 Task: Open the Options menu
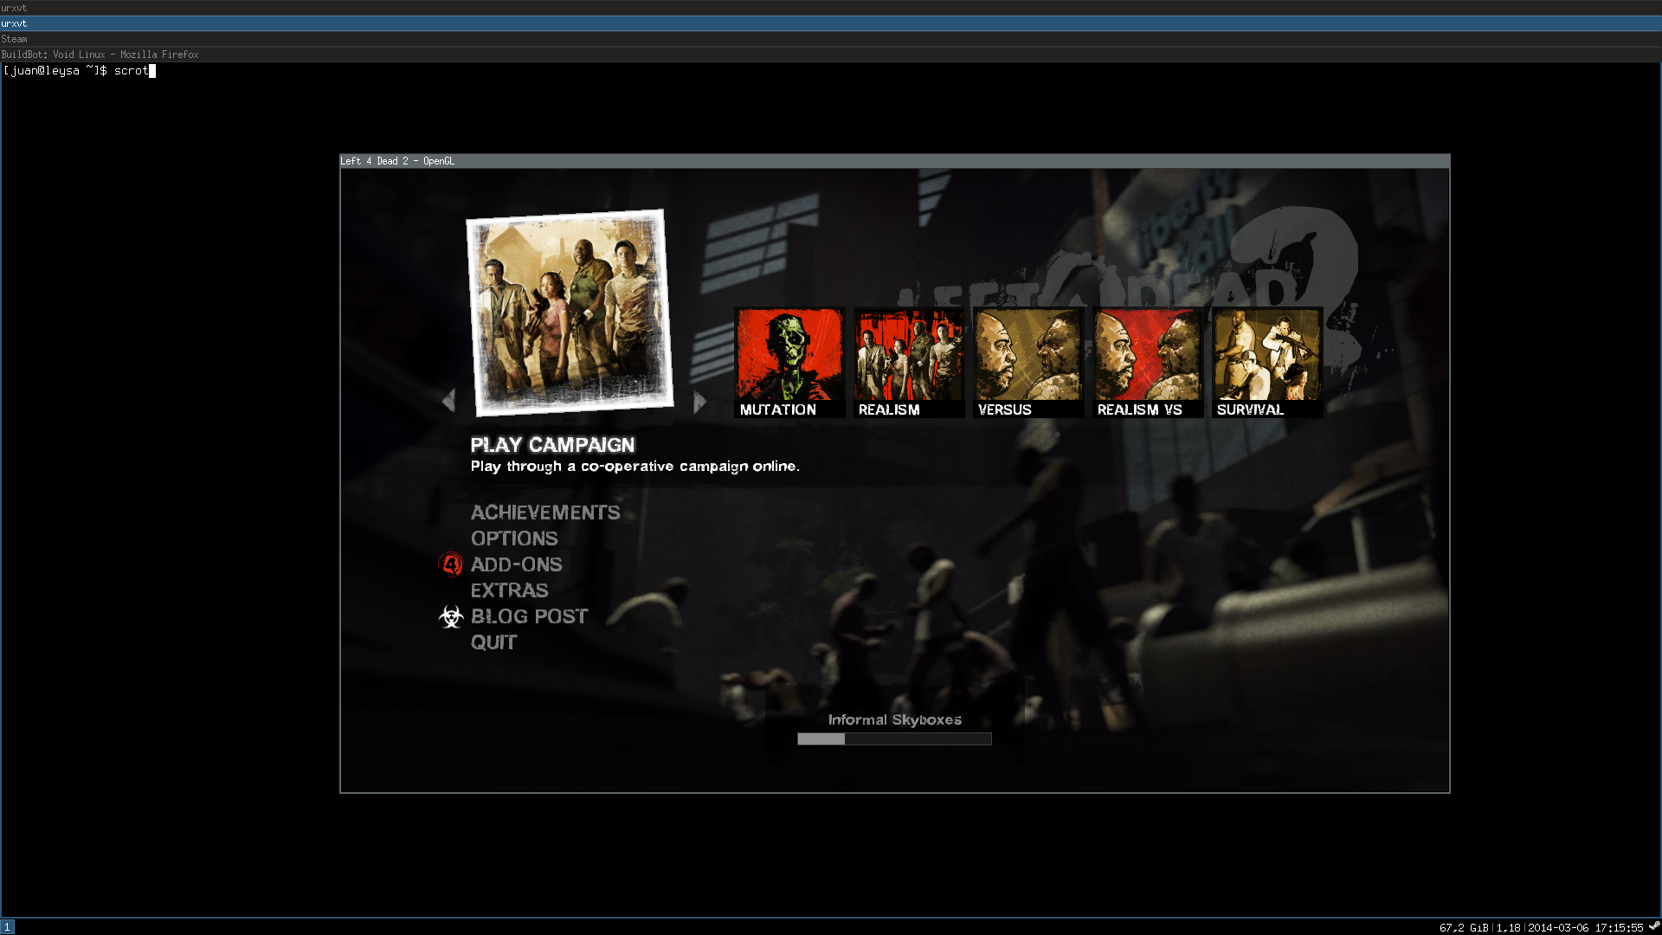tap(513, 538)
